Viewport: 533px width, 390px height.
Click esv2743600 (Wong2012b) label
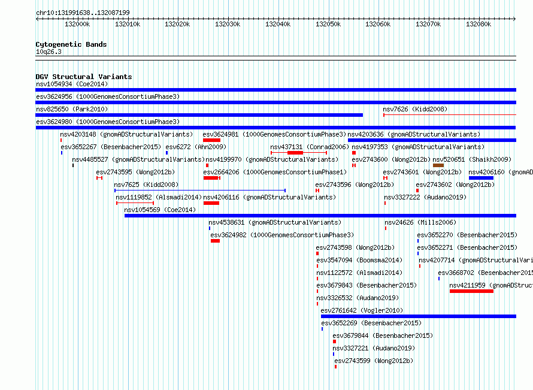click(x=391, y=159)
